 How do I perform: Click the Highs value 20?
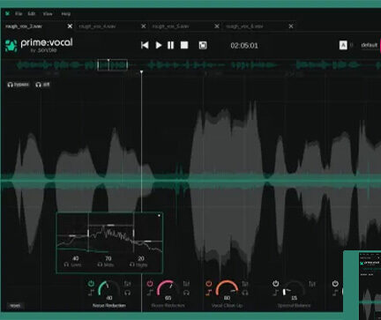(x=141, y=258)
